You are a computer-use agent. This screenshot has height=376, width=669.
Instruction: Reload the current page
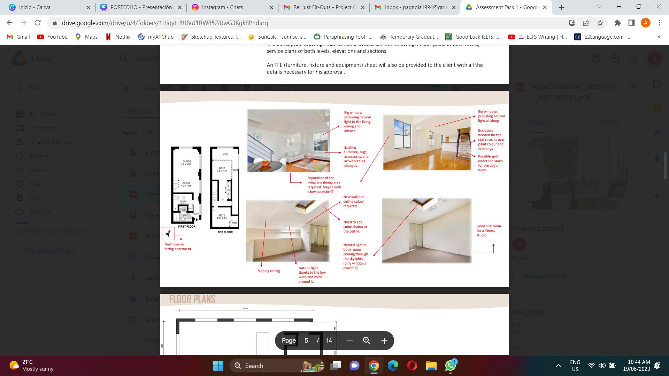click(x=38, y=23)
